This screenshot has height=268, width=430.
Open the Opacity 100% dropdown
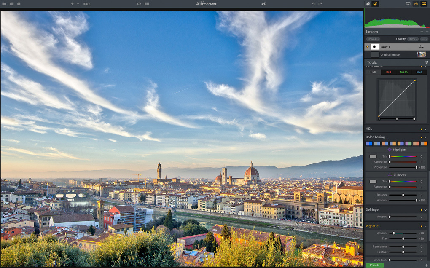pyautogui.click(x=412, y=39)
